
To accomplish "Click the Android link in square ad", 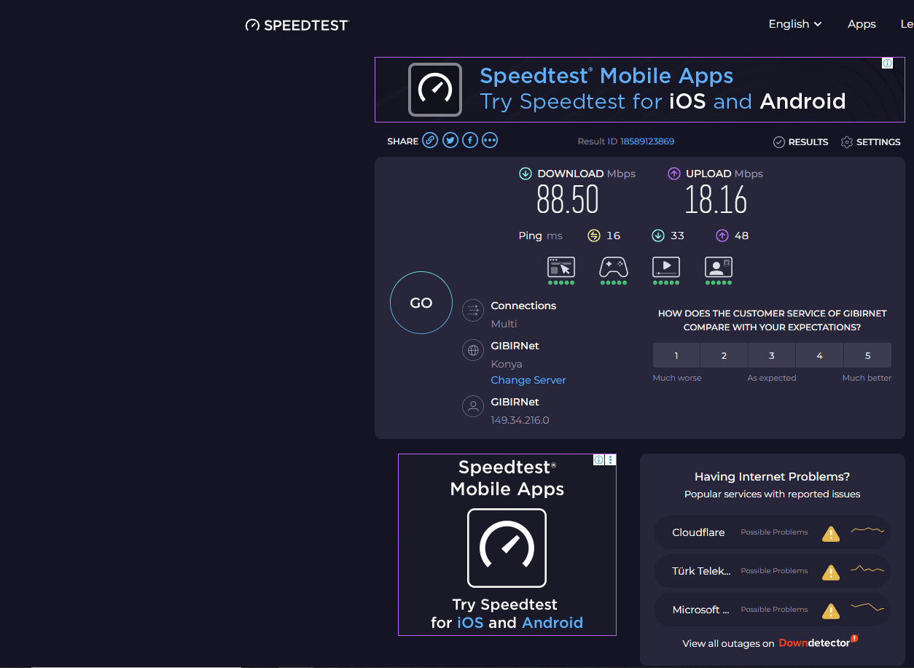I will coord(552,623).
